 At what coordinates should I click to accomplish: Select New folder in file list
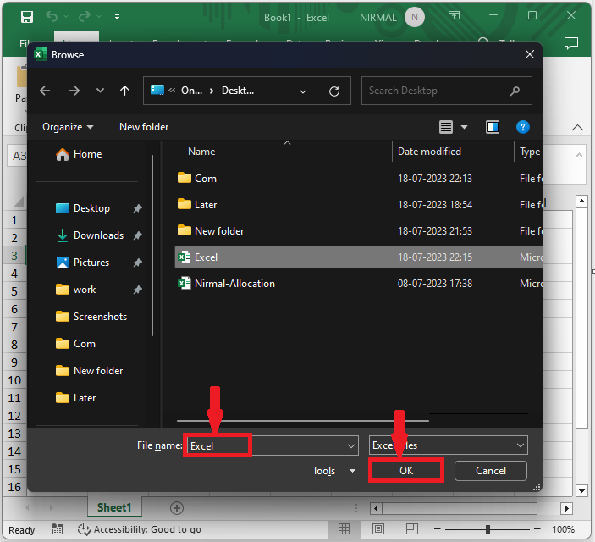coord(358,231)
